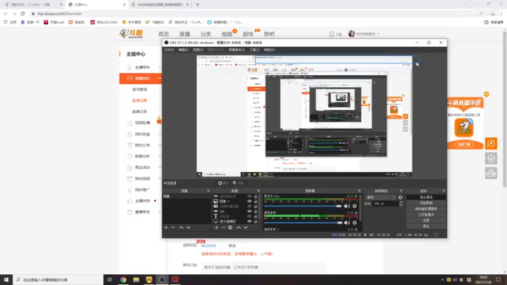Toggle visibility of 图像 2 source
507x285 pixels.
pyautogui.click(x=249, y=201)
